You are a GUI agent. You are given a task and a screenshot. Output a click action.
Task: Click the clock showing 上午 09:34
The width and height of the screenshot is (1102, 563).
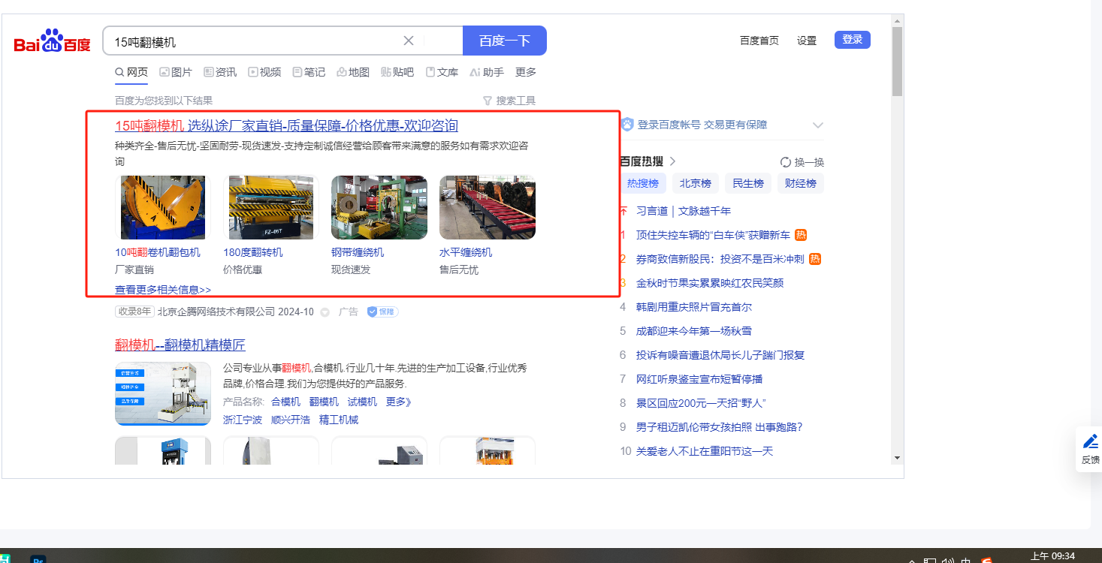[x=1052, y=556]
